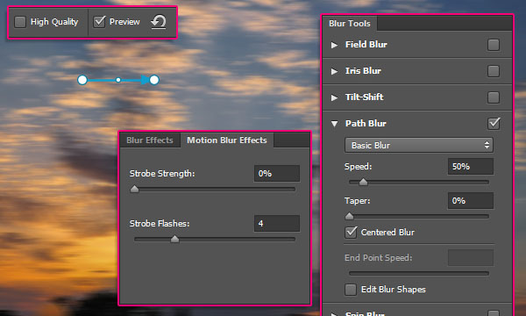
Task: Switch to the Blur Effects tab
Action: coord(150,140)
